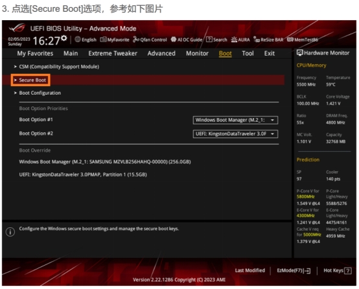359x289 pixels.
Task: Expand CSM (Compatibility Support Module)
Action: [56, 67]
